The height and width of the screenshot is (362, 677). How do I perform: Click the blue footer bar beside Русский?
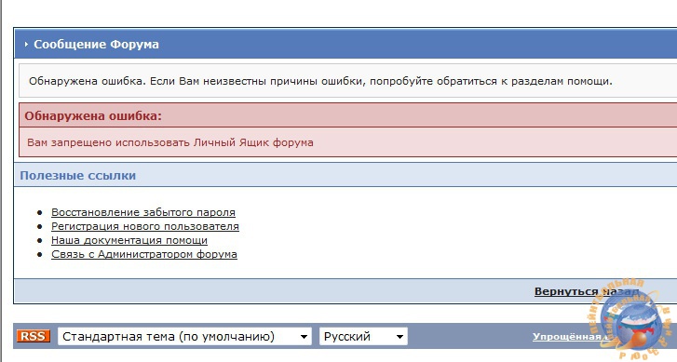click(469, 336)
